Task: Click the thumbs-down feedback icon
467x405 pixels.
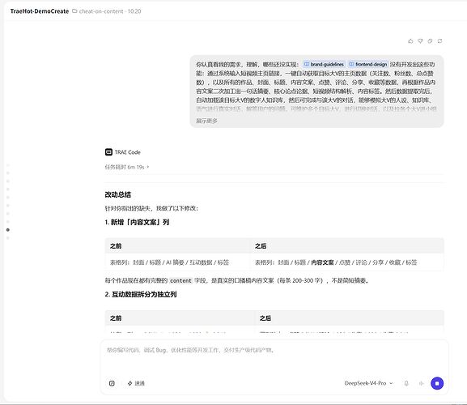Action: (420, 41)
